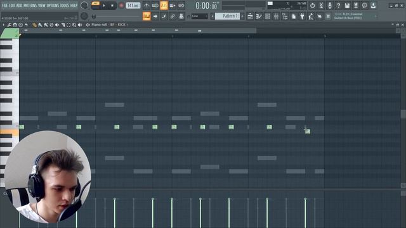Viewport: 406px width, 228px height.
Task: Toggle overdub blend recording
Action: pyautogui.click(x=173, y=6)
